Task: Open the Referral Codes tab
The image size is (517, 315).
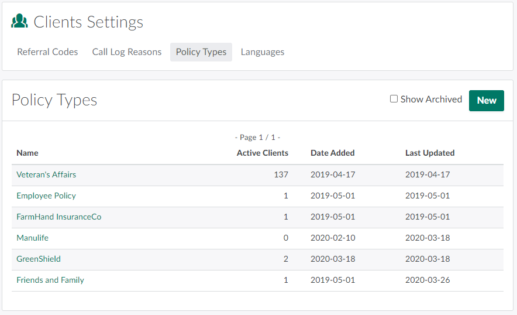Action: pyautogui.click(x=47, y=52)
